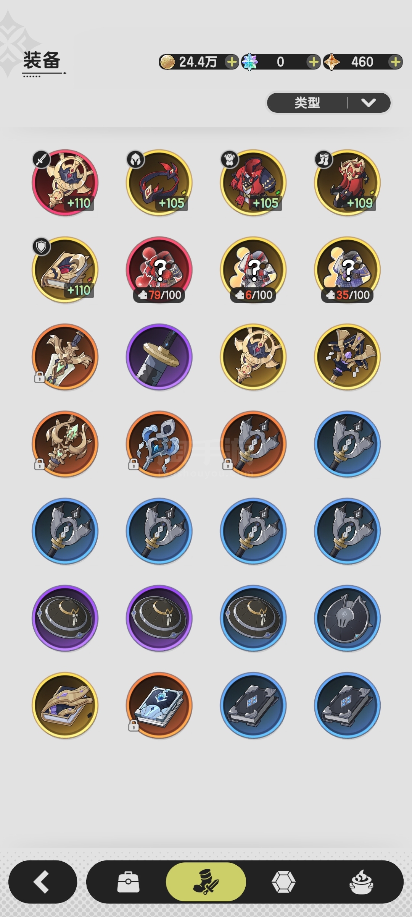This screenshot has height=917, width=412.
Task: Select the locked blue-silver spellbook item
Action: (159, 705)
